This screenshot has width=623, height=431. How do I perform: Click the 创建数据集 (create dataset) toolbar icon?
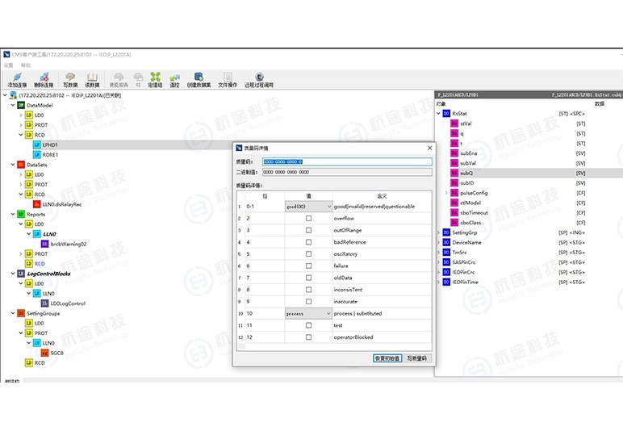[x=199, y=79]
